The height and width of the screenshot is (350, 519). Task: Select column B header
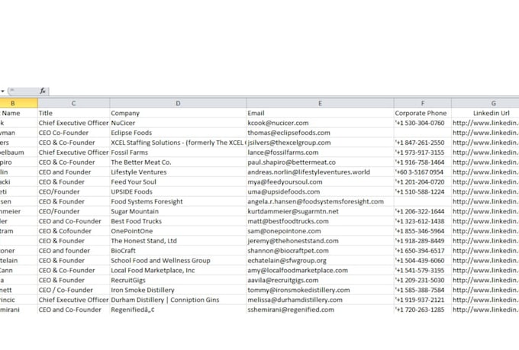tap(12, 103)
